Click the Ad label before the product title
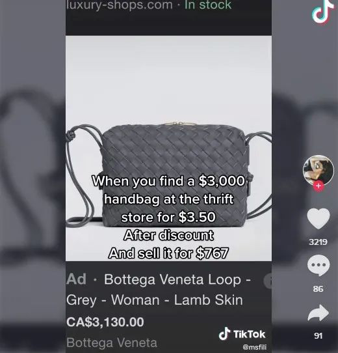This screenshot has width=338, height=353. click(76, 279)
